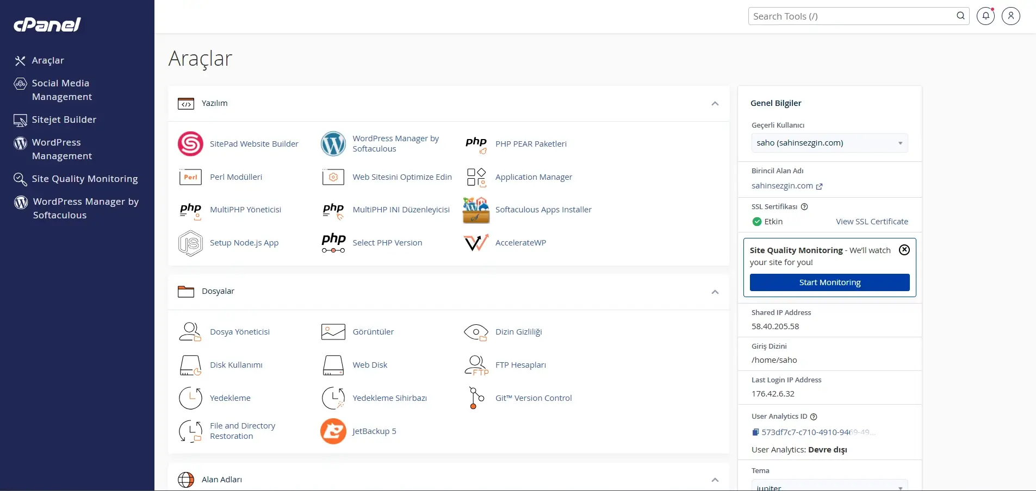
Task: Open the JetBackup 5 icon
Action: click(x=333, y=431)
